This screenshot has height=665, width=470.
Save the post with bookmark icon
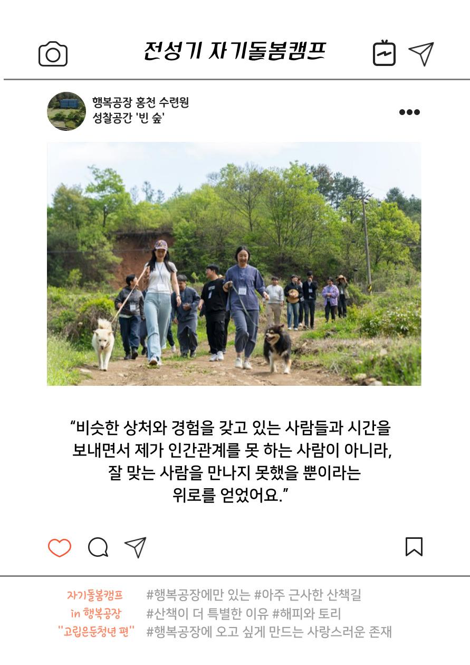point(414,547)
